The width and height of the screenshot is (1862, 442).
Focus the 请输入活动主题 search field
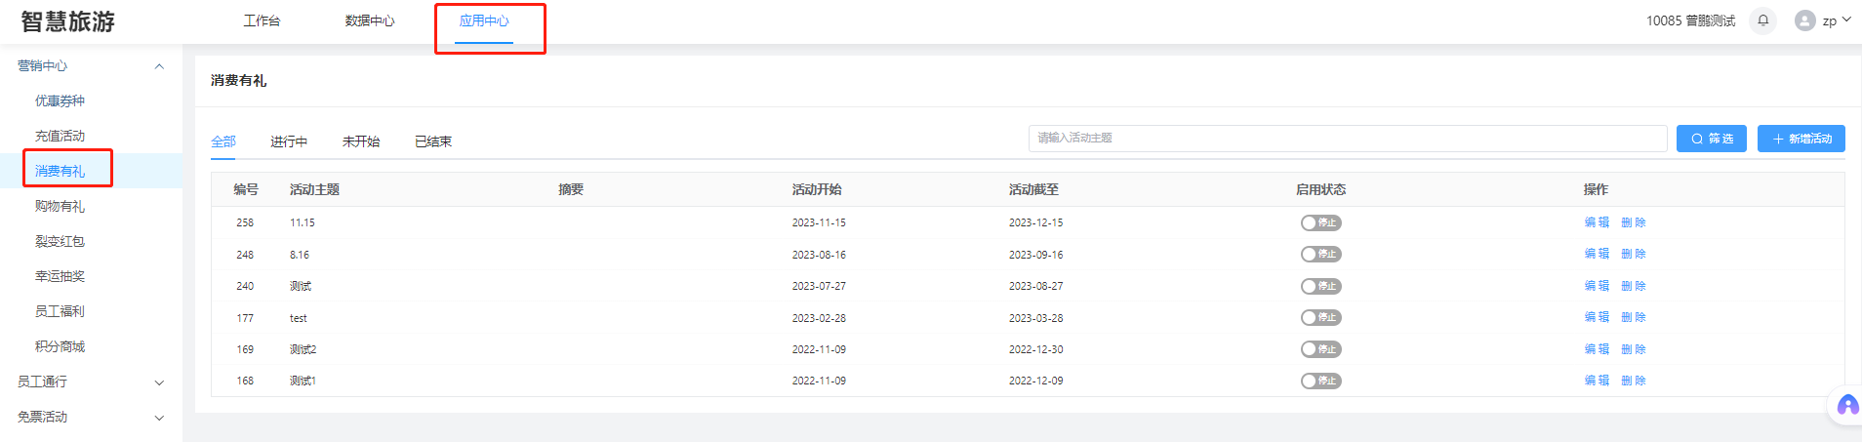1347,139
